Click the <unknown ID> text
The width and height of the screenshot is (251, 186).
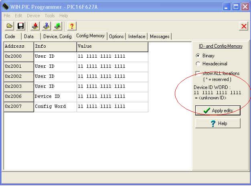[x=213, y=98]
